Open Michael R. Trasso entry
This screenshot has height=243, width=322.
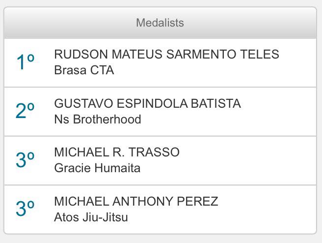click(x=117, y=152)
